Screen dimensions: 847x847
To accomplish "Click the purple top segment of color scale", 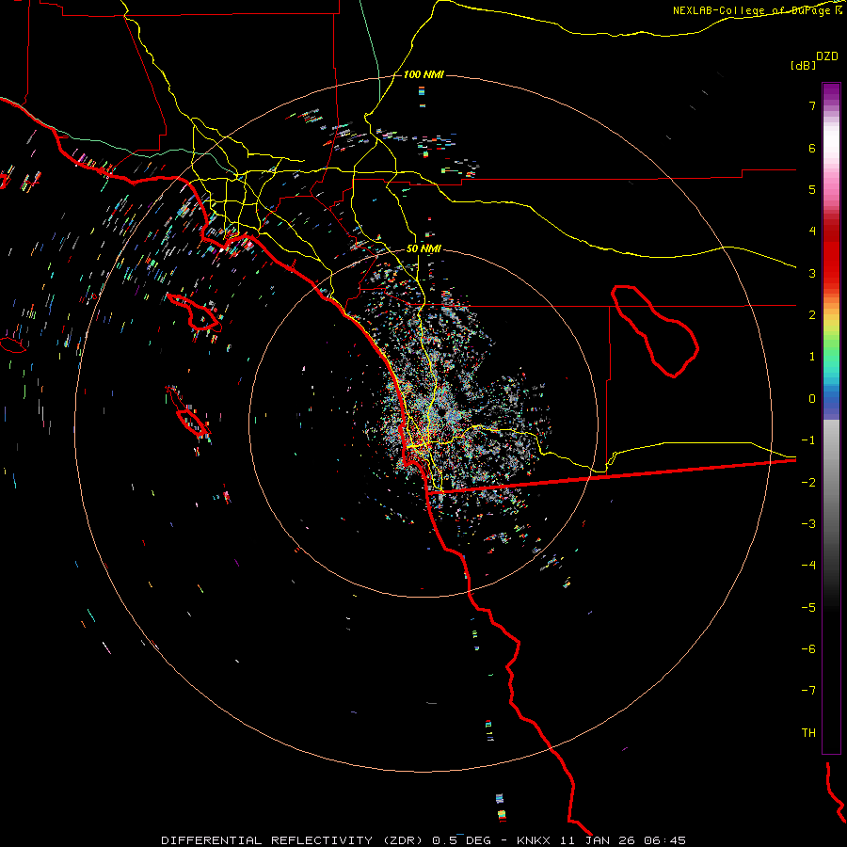I will pos(831,92).
